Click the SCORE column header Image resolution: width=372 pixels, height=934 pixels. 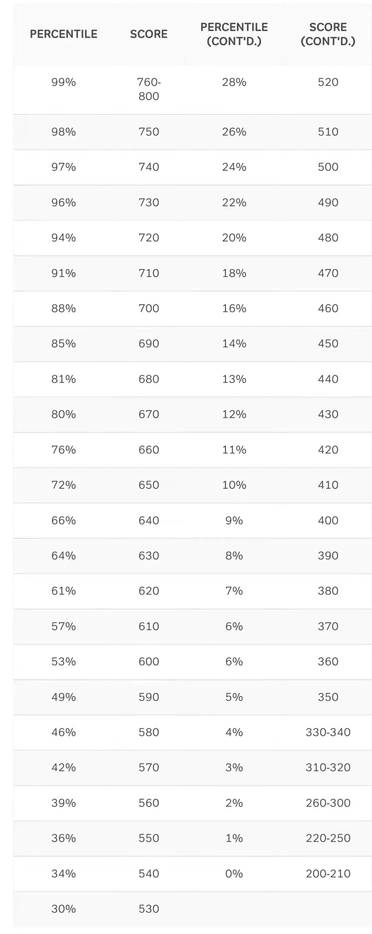click(148, 34)
